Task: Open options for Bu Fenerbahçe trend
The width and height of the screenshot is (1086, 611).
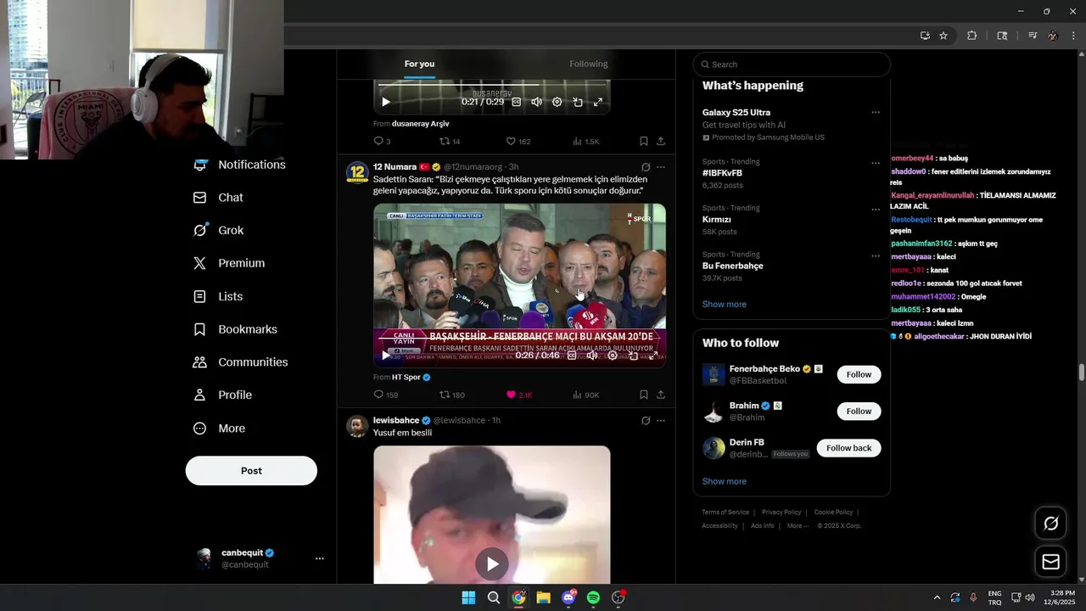Action: (876, 256)
